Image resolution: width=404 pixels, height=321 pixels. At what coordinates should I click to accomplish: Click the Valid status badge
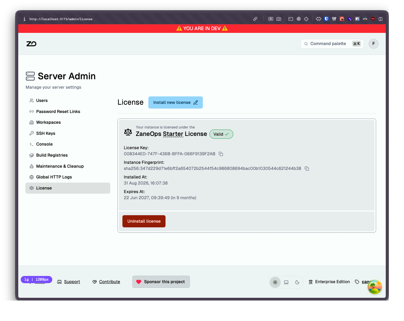221,134
